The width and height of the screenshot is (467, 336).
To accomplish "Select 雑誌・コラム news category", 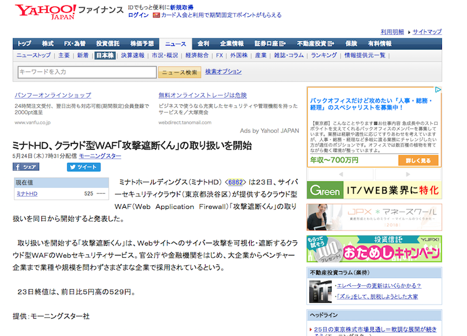I will pyautogui.click(x=289, y=55).
